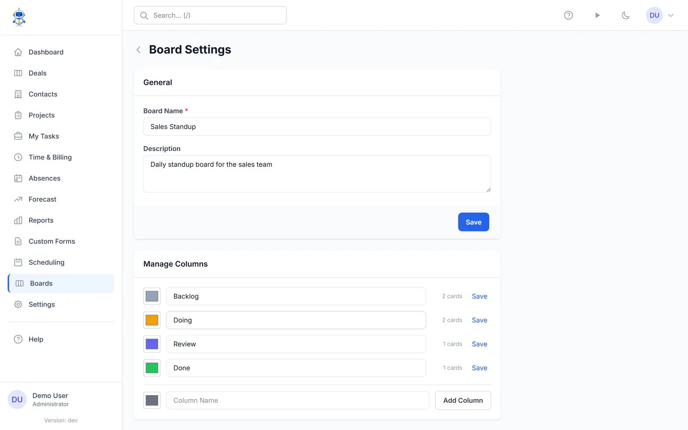688x430 pixels.
Task: Open the Scheduling page
Action: [x=61, y=262]
